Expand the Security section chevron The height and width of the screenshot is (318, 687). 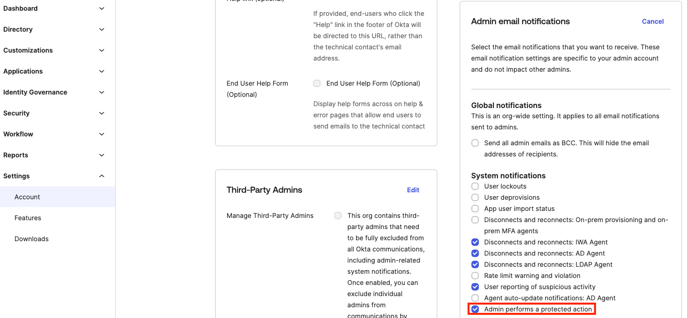tap(102, 113)
